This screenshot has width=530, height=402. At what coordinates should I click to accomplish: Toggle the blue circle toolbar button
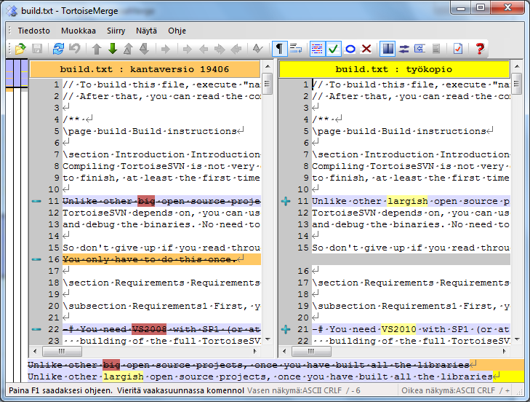pos(350,49)
